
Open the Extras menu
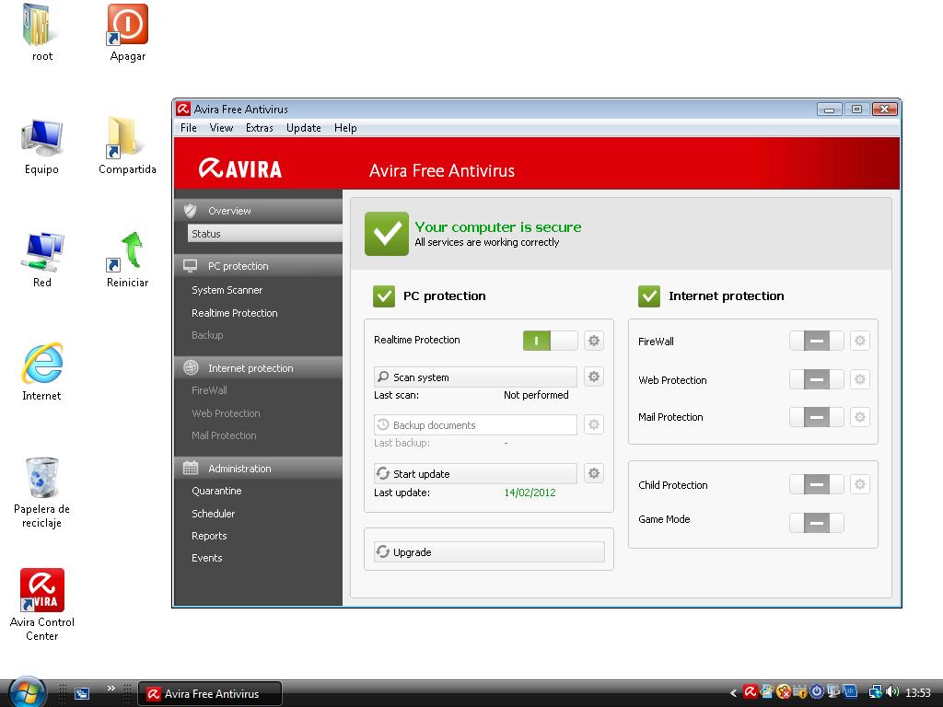tap(259, 128)
